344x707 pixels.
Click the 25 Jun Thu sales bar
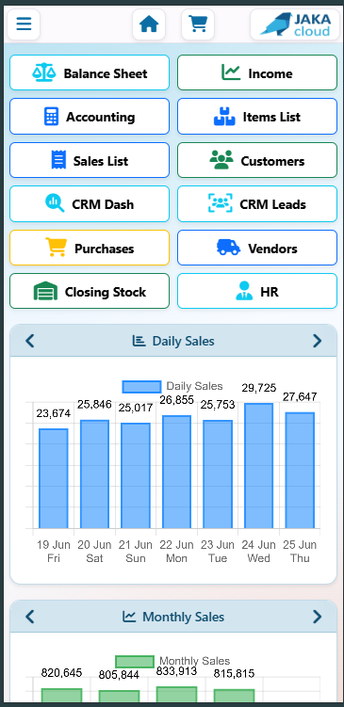point(300,471)
